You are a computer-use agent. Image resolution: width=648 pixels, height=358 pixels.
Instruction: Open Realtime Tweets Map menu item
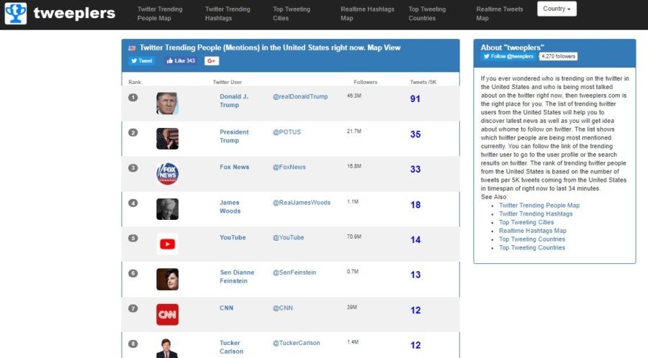pos(499,14)
